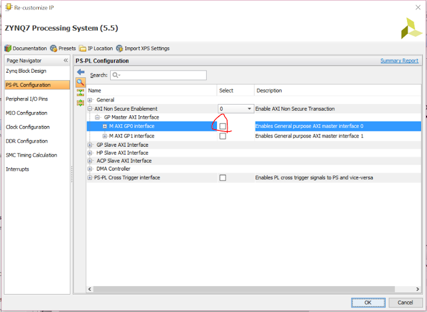This screenshot has width=427, height=312.
Task: Click the blue back arrow icon
Action: click(81, 72)
